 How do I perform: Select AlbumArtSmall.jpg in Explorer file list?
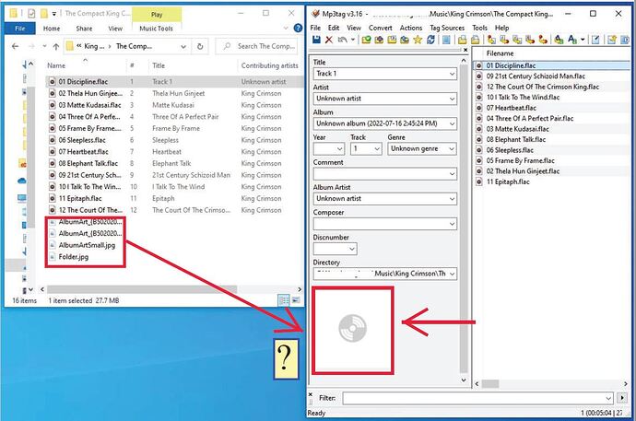[x=87, y=245]
